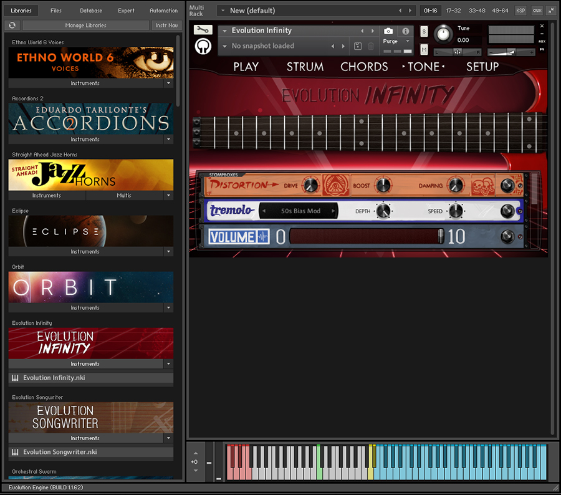Screen dimensions: 561x495
Task: Click the rack minimize-all icon at top right
Action: [551, 11]
